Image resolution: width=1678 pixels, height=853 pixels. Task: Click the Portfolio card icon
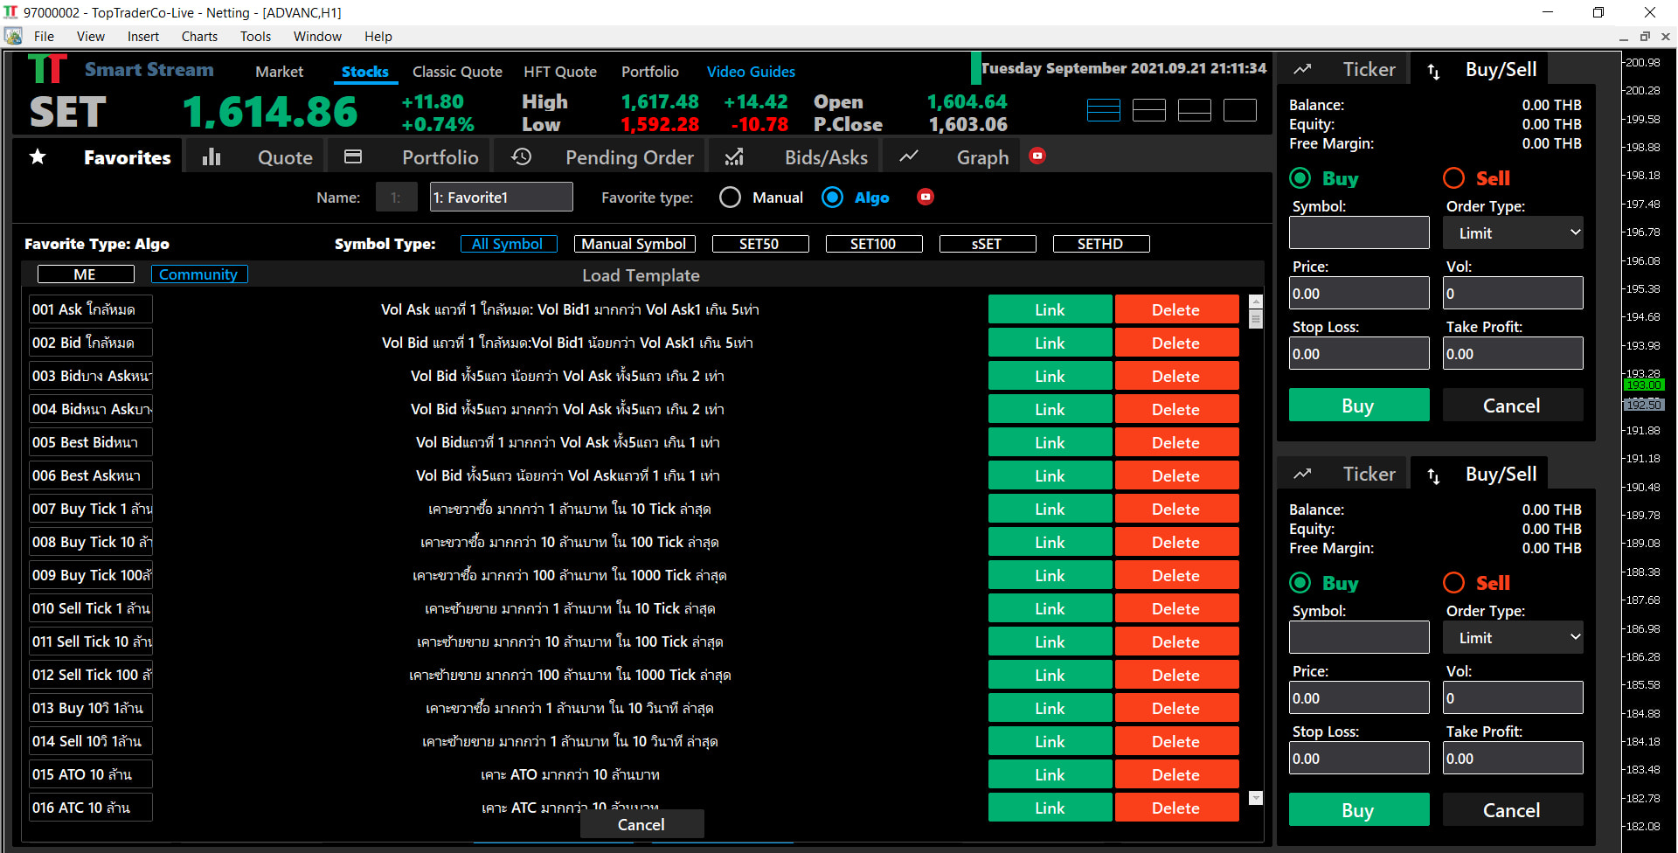[x=353, y=156]
